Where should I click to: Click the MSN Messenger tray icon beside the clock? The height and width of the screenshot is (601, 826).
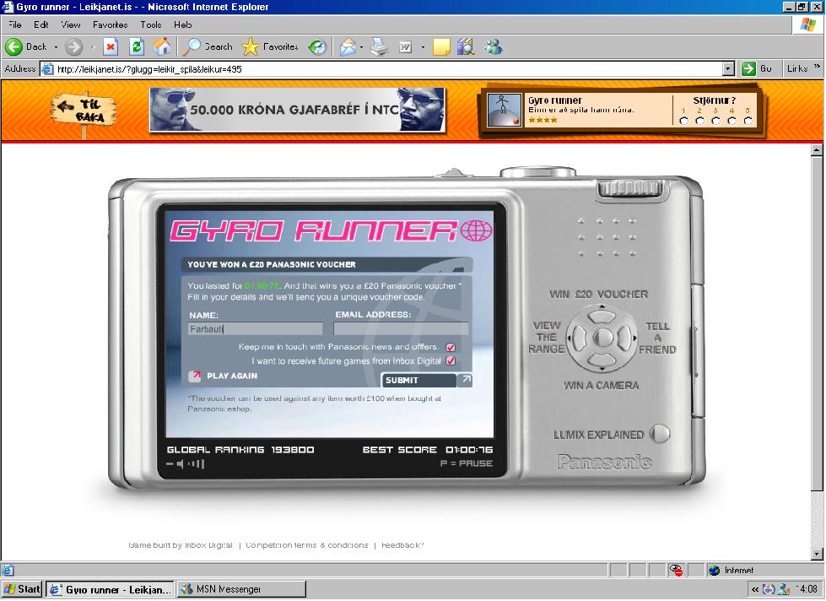tap(785, 589)
